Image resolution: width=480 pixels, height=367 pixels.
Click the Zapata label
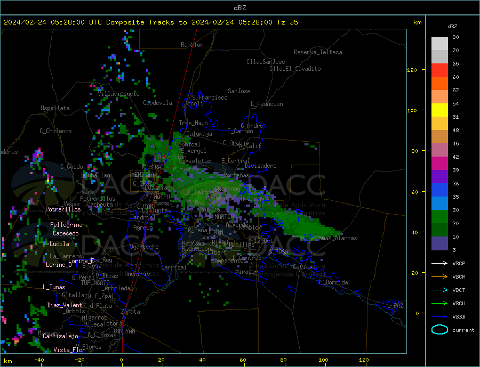click(131, 312)
